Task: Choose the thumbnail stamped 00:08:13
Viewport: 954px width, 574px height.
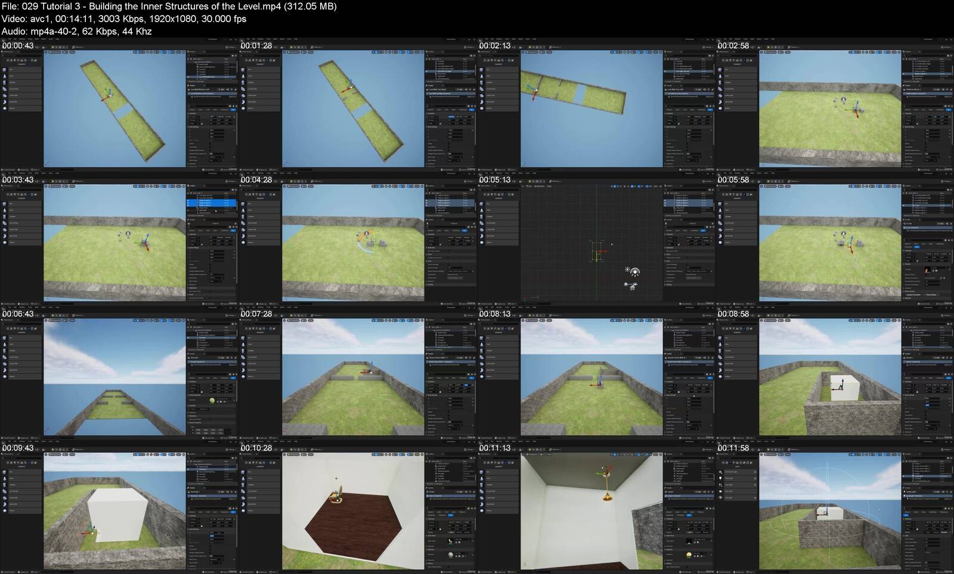Action: 596,373
